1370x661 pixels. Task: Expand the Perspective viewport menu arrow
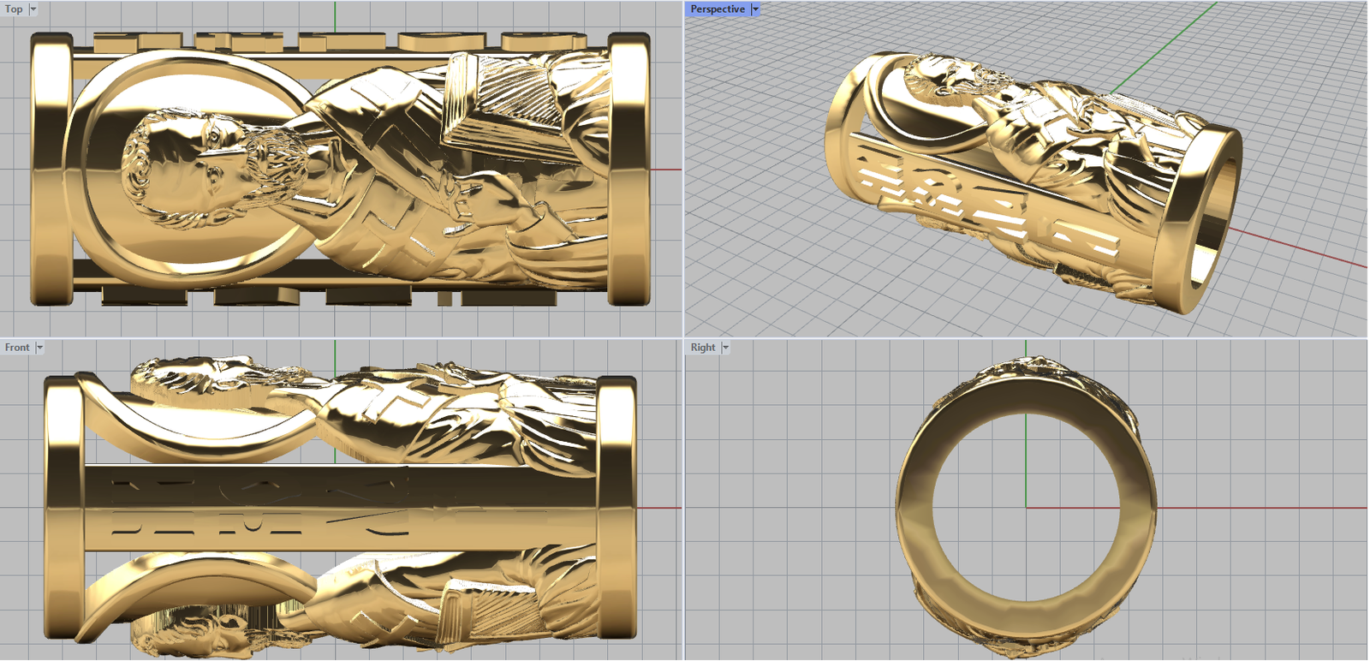(x=755, y=9)
